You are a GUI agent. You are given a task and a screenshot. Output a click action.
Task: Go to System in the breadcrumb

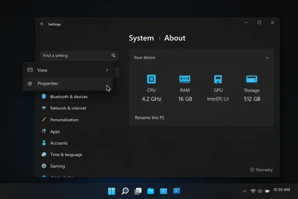pos(141,38)
